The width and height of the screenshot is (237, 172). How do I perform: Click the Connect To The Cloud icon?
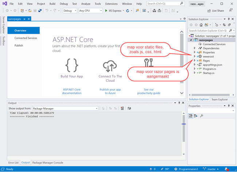(110, 66)
